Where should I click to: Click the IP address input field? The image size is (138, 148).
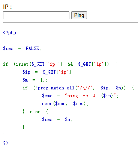36,15
